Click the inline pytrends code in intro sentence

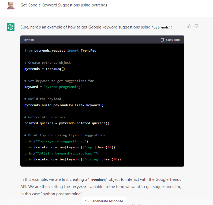pyautogui.click(x=161, y=27)
